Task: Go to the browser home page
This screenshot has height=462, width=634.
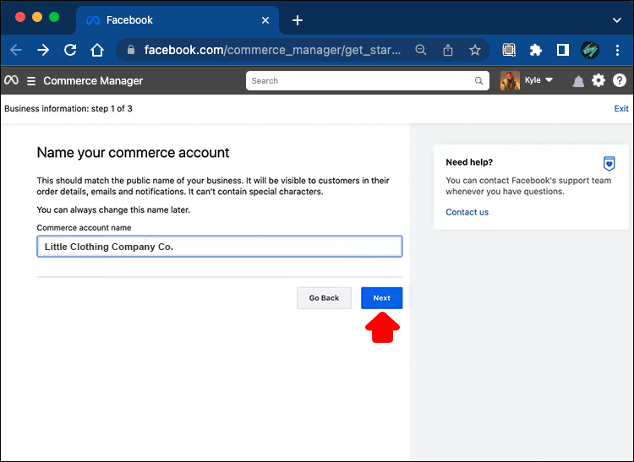Action: [98, 50]
